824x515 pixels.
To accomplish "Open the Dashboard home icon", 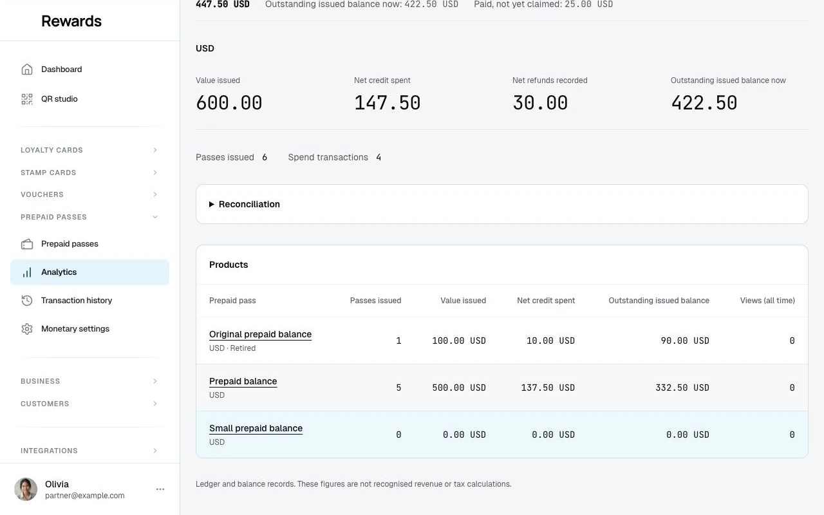I will click(27, 70).
